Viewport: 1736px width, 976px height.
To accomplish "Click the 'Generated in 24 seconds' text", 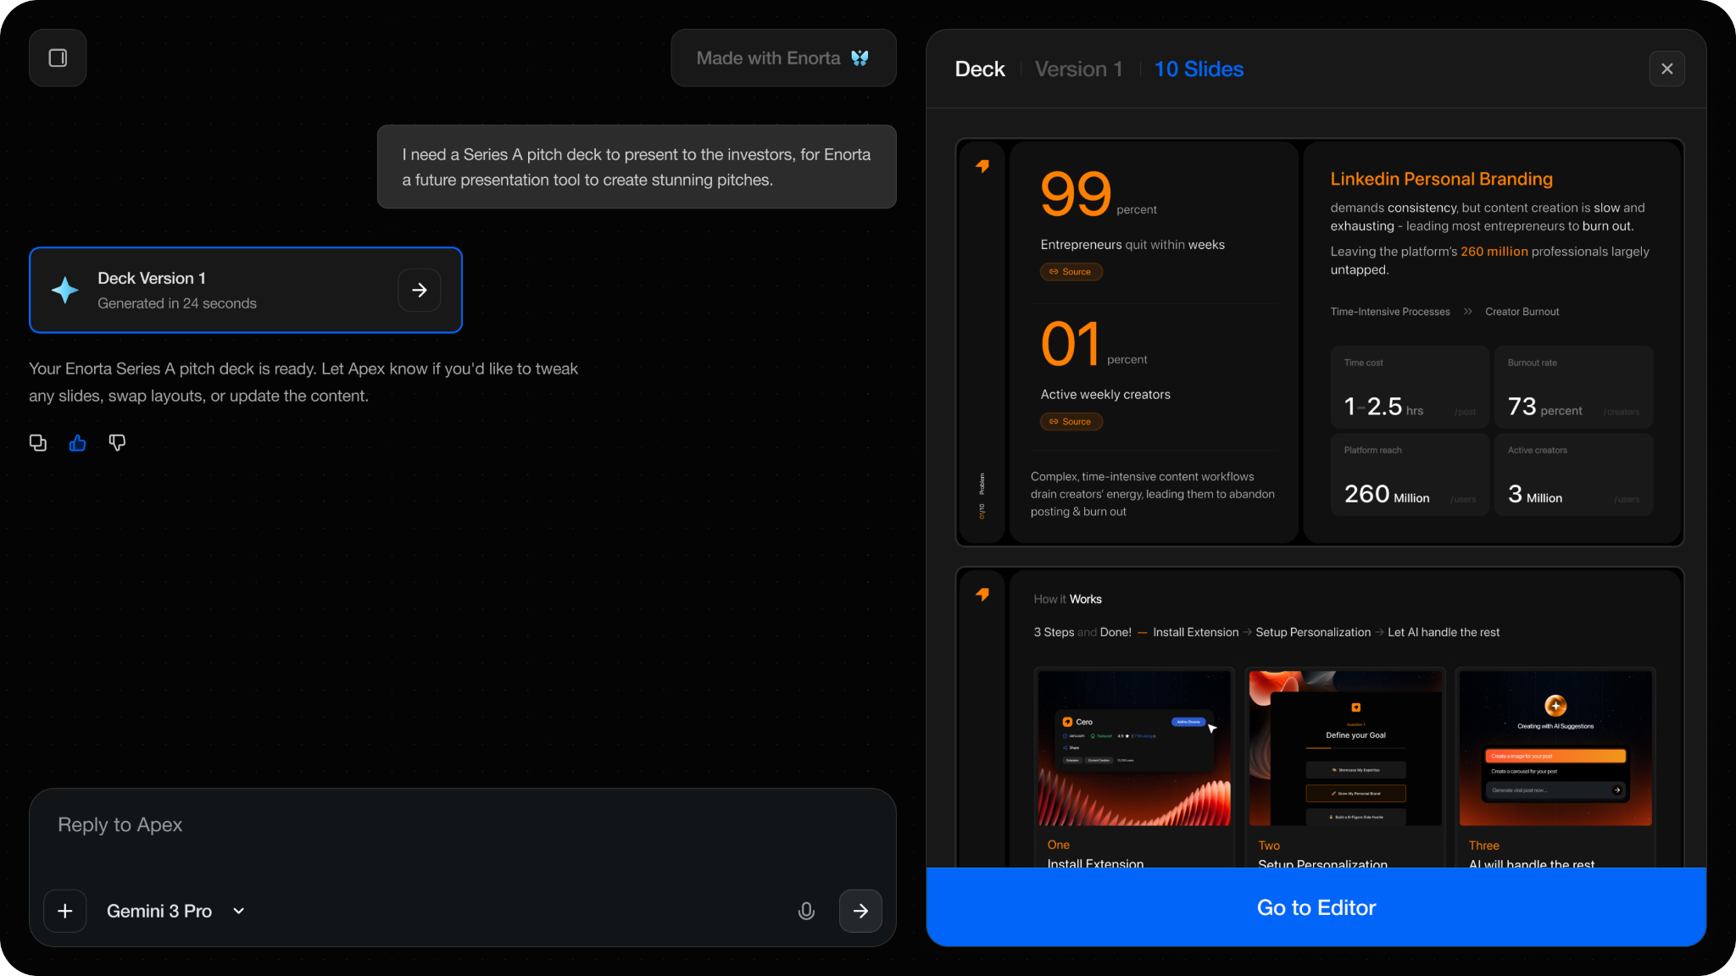I will pyautogui.click(x=177, y=303).
